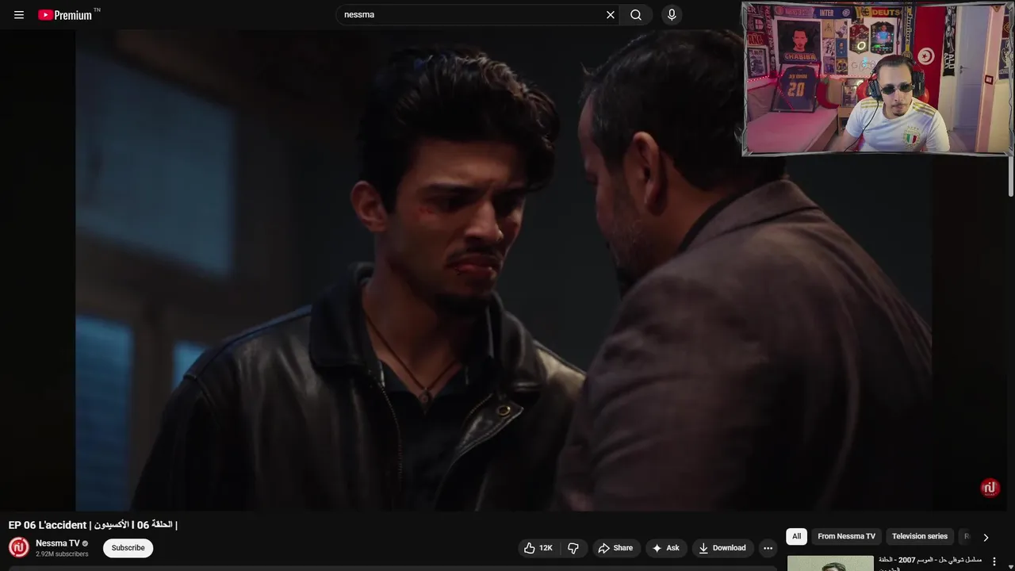The width and height of the screenshot is (1015, 571).
Task: Dislike the video with thumbs-down icon
Action: pos(573,548)
